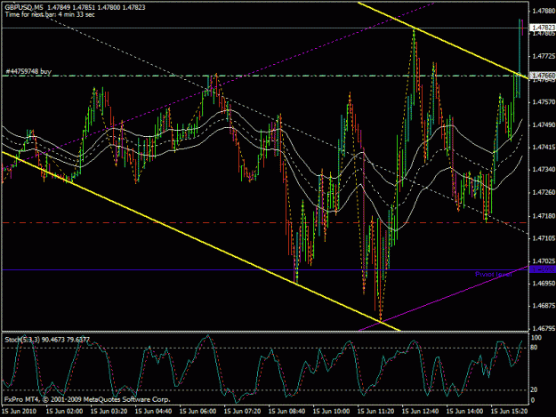Viewport: 556px width, 417px height.
Task: Click the current price tag 1.47823
Action: tap(543, 28)
